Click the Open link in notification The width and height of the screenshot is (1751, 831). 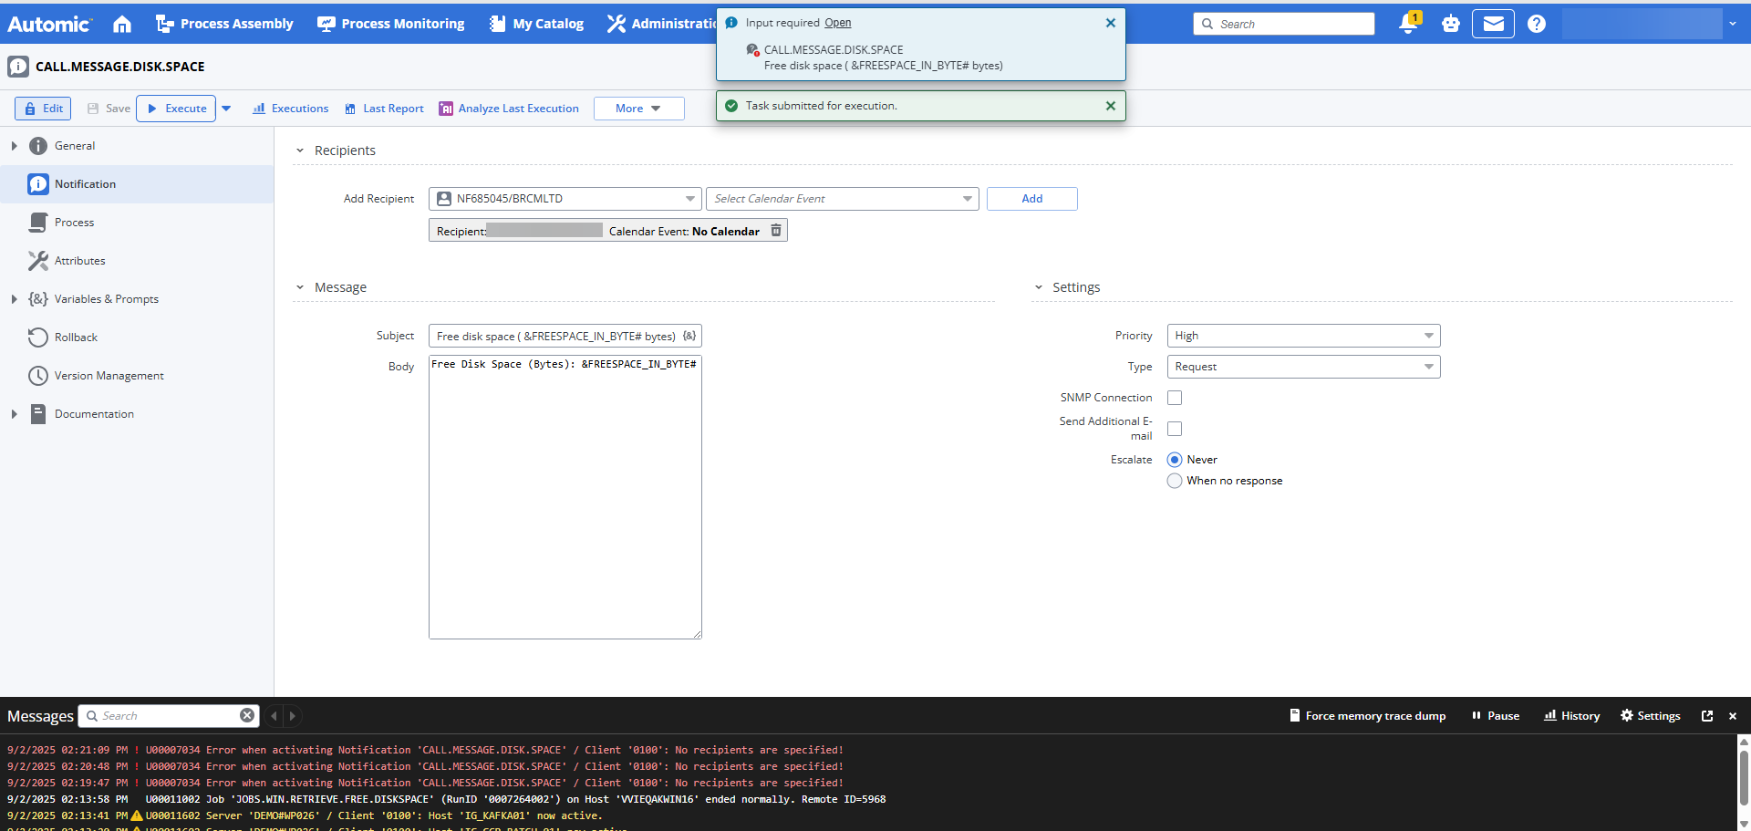(x=837, y=23)
